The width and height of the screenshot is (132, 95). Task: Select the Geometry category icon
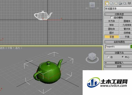pyautogui.click(x=107, y=3)
